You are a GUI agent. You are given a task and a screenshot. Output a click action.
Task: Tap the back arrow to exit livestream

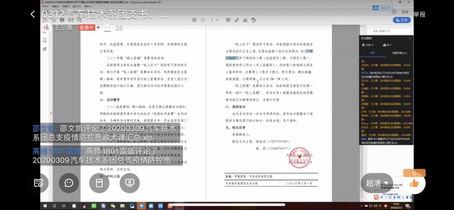click(32, 14)
